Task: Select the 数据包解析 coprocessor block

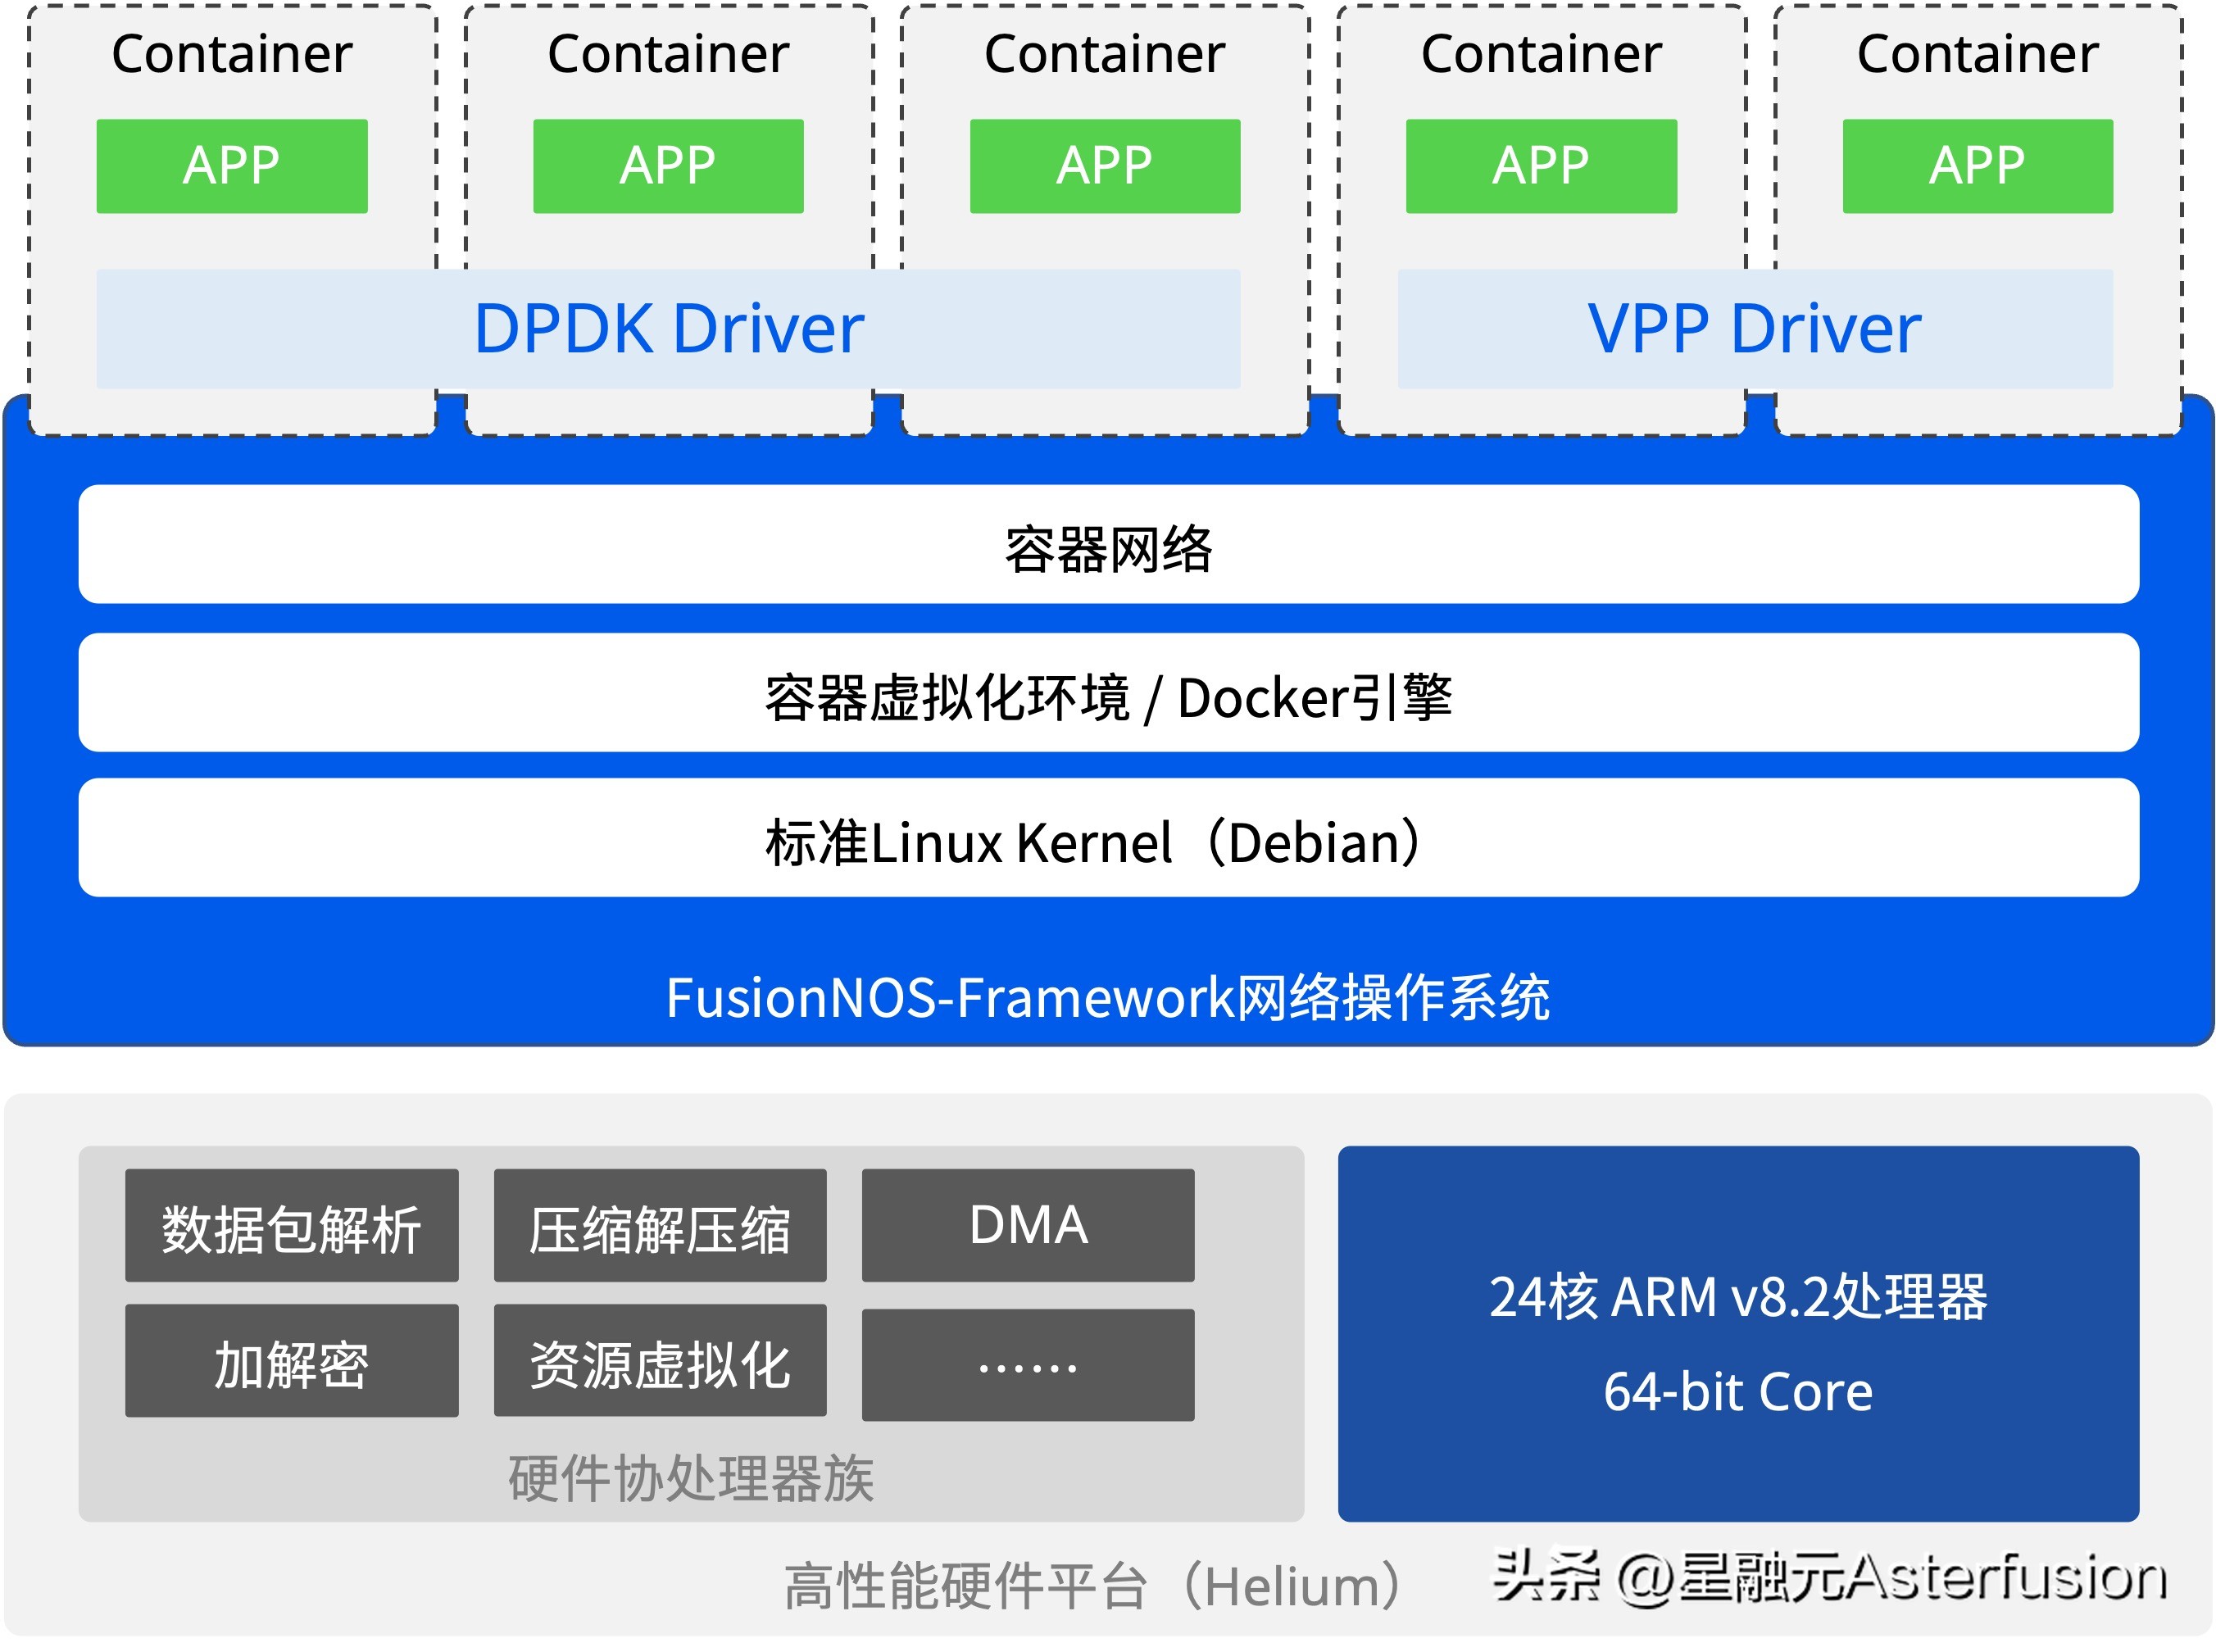Action: 290,1225
